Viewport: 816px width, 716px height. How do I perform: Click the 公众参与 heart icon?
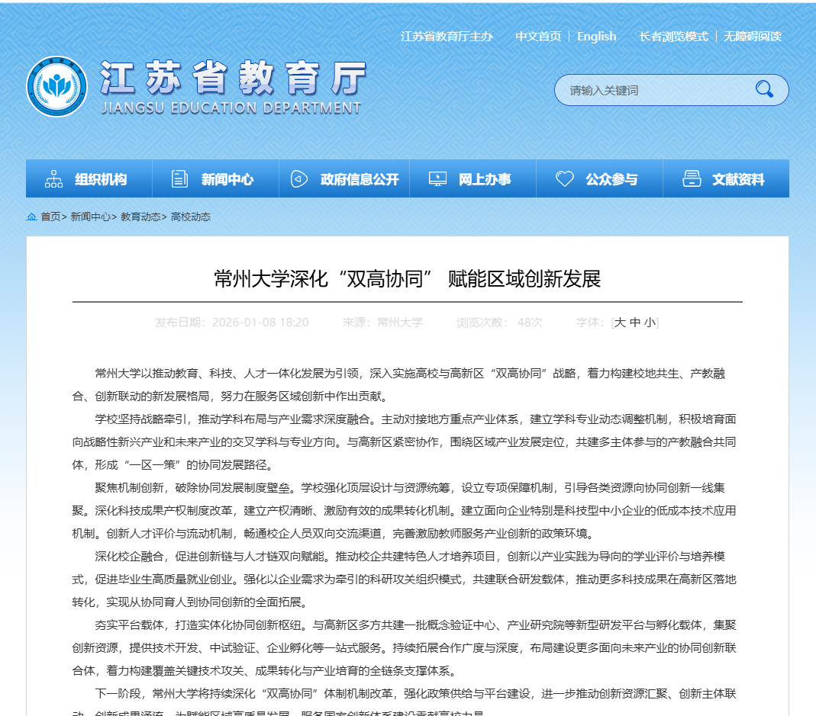pyautogui.click(x=564, y=179)
